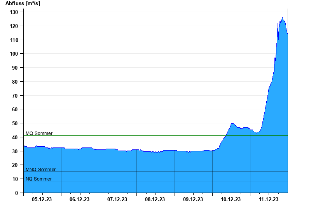Screen dimensions: 311x214
Task: Click the small hump peak above 10.12.23
Action: 232,123
